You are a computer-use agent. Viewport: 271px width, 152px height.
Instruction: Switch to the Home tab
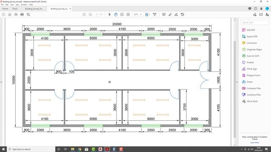(x=5, y=8)
